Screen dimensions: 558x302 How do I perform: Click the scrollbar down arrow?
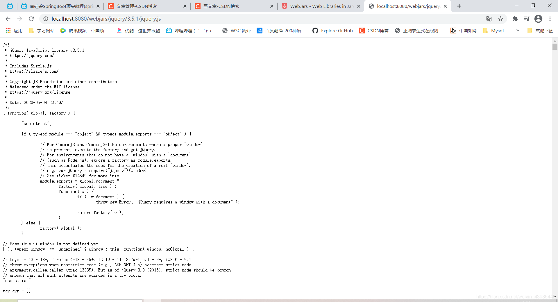pyautogui.click(x=555, y=296)
